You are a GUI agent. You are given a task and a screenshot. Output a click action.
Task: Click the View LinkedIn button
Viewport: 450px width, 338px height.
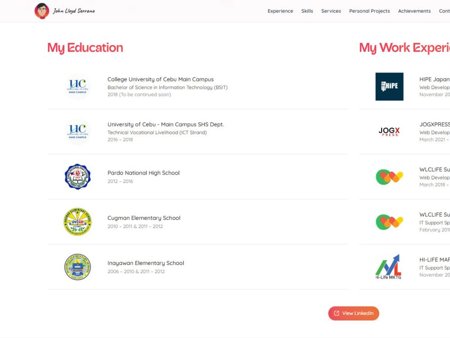tap(354, 313)
